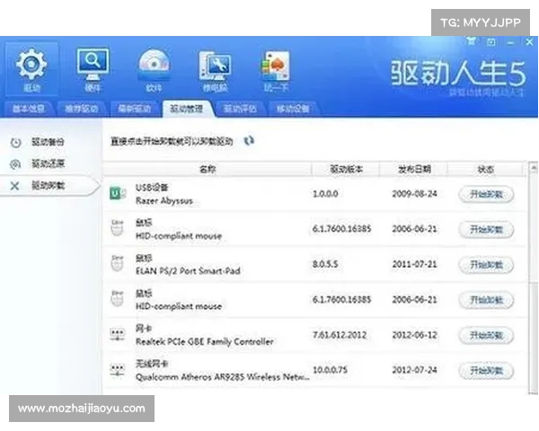Click the 发布日期 column header
This screenshot has width=539, height=431.
coord(411,169)
